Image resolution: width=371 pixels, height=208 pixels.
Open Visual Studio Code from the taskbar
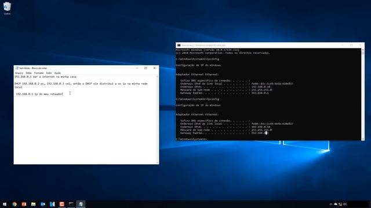[52, 204]
